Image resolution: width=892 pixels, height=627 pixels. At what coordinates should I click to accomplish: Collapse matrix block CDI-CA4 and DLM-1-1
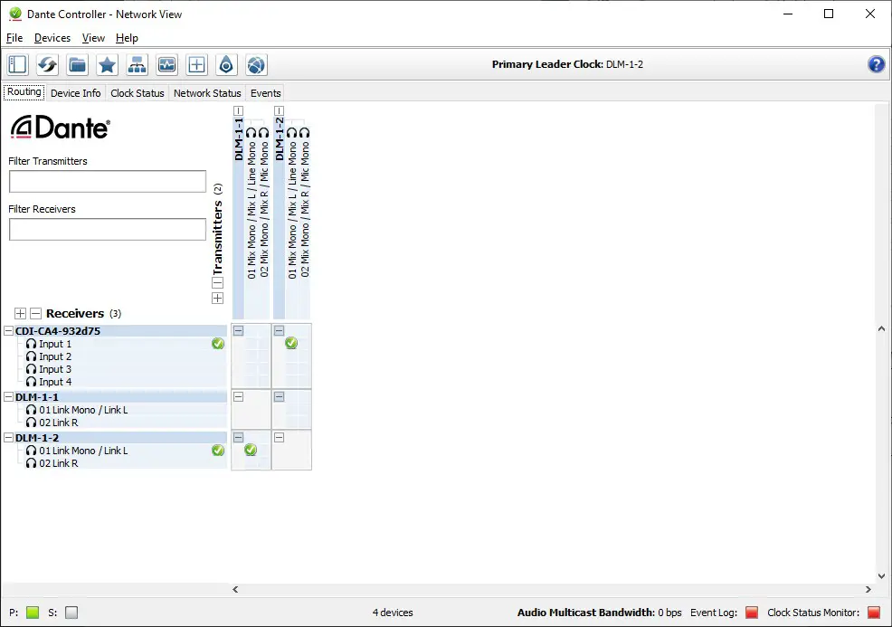point(238,330)
